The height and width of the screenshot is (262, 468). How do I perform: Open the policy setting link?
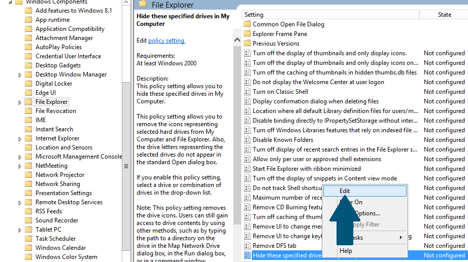166,41
